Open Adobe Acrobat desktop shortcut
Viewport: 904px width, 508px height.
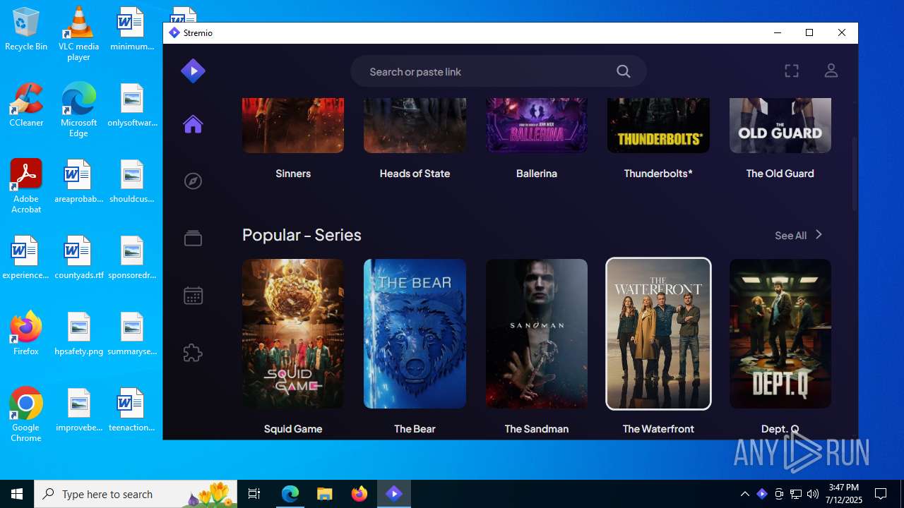26,186
